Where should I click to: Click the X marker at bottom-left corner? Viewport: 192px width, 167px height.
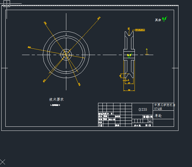coord(3,162)
